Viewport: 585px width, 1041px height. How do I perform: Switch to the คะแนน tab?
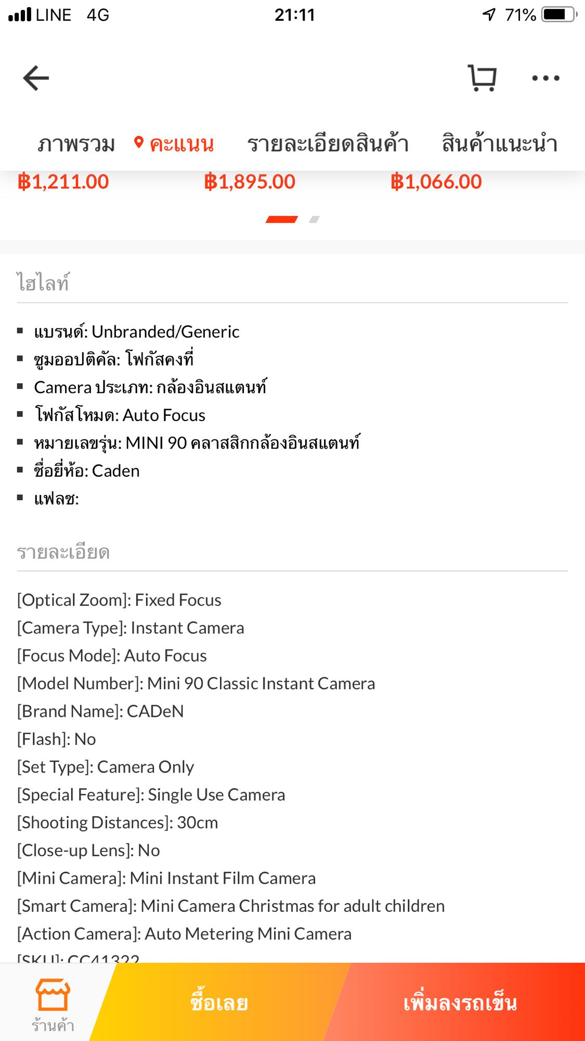tap(182, 144)
